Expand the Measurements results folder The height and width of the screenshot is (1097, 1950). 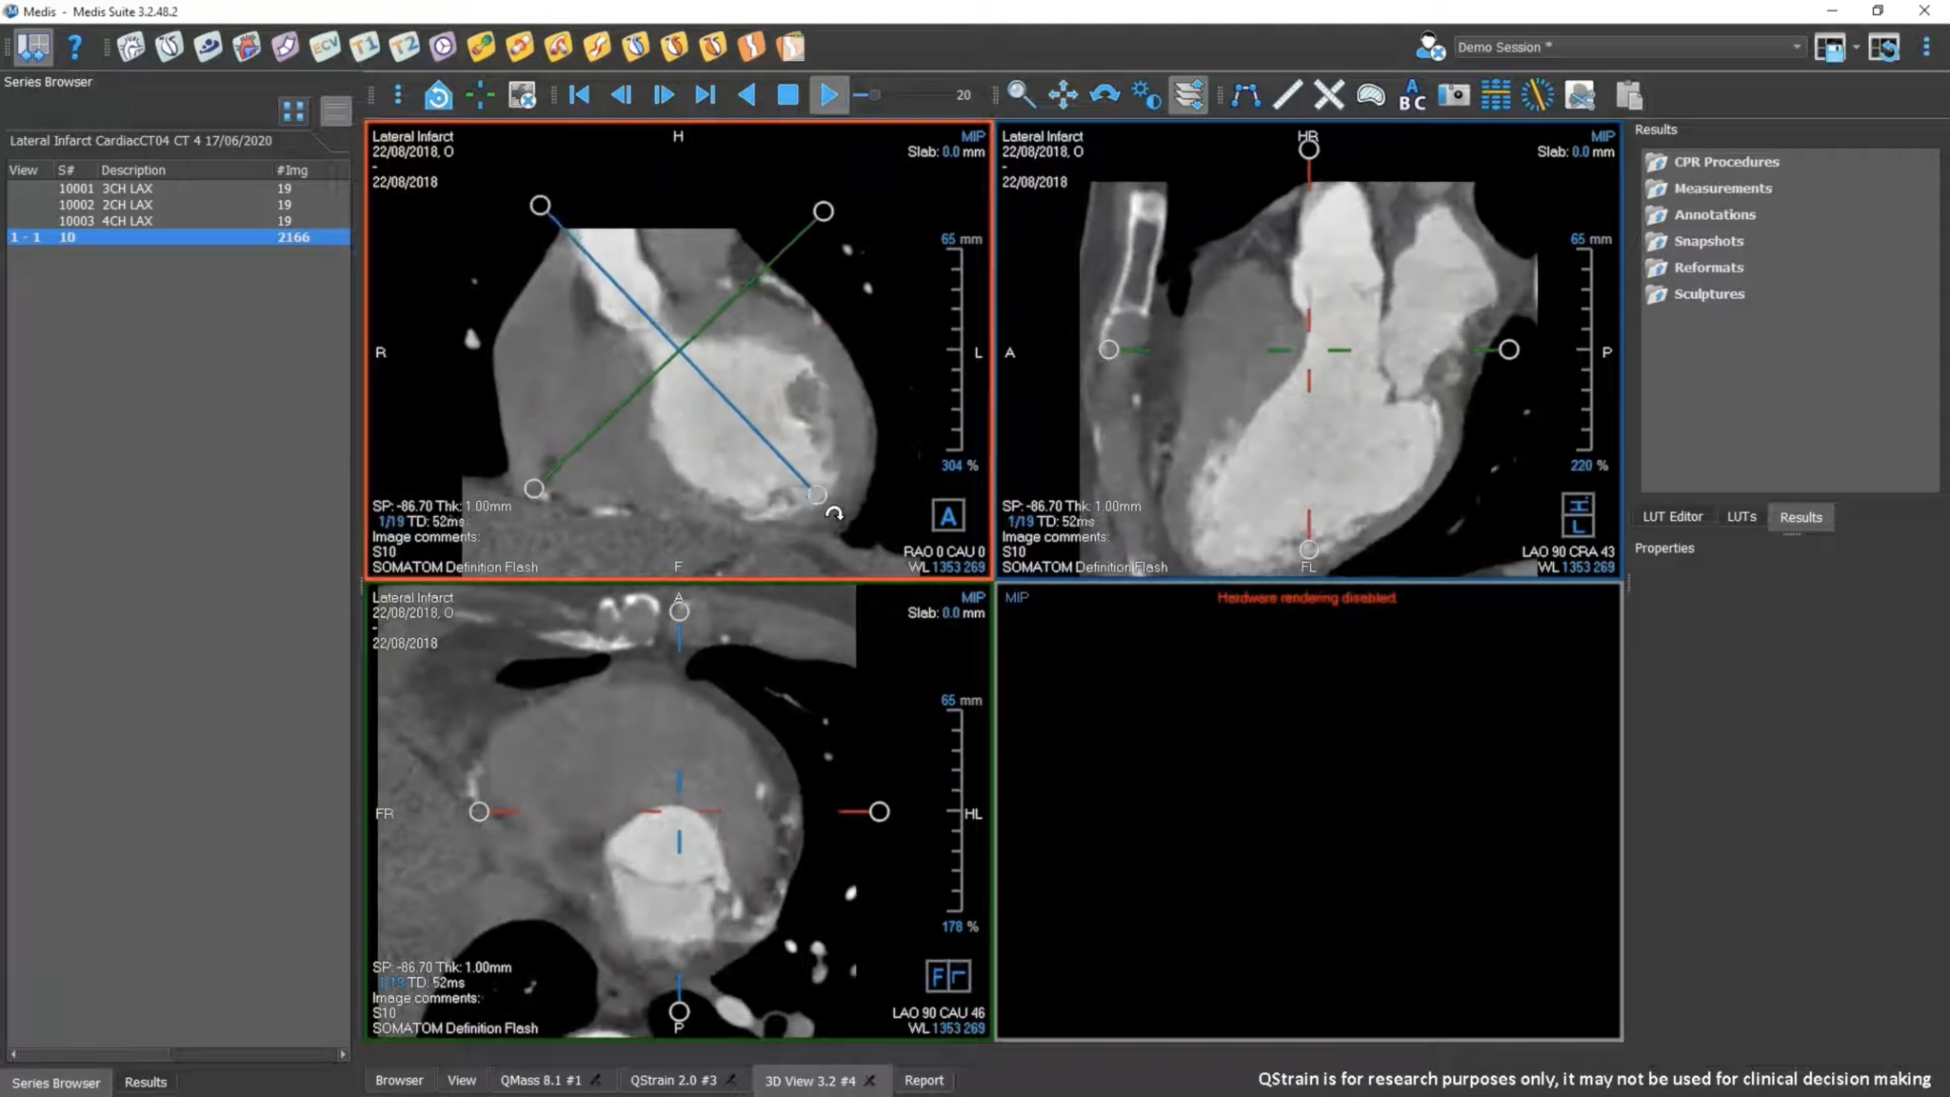click(x=1721, y=189)
